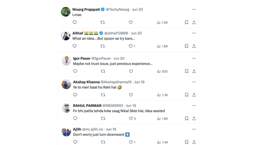Bookmark Althaf's tweet

187,46
